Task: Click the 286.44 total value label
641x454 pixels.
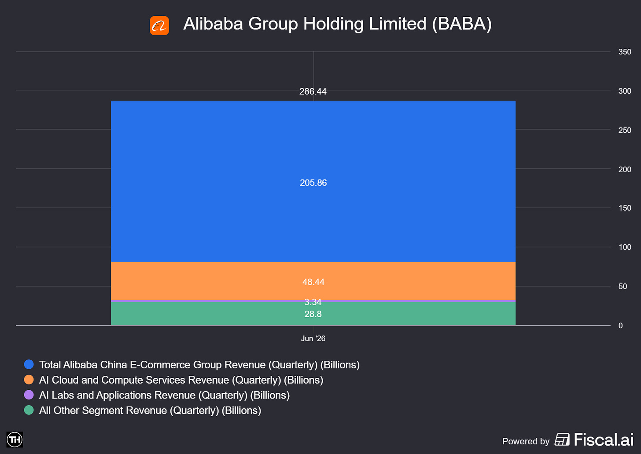Action: pyautogui.click(x=313, y=92)
